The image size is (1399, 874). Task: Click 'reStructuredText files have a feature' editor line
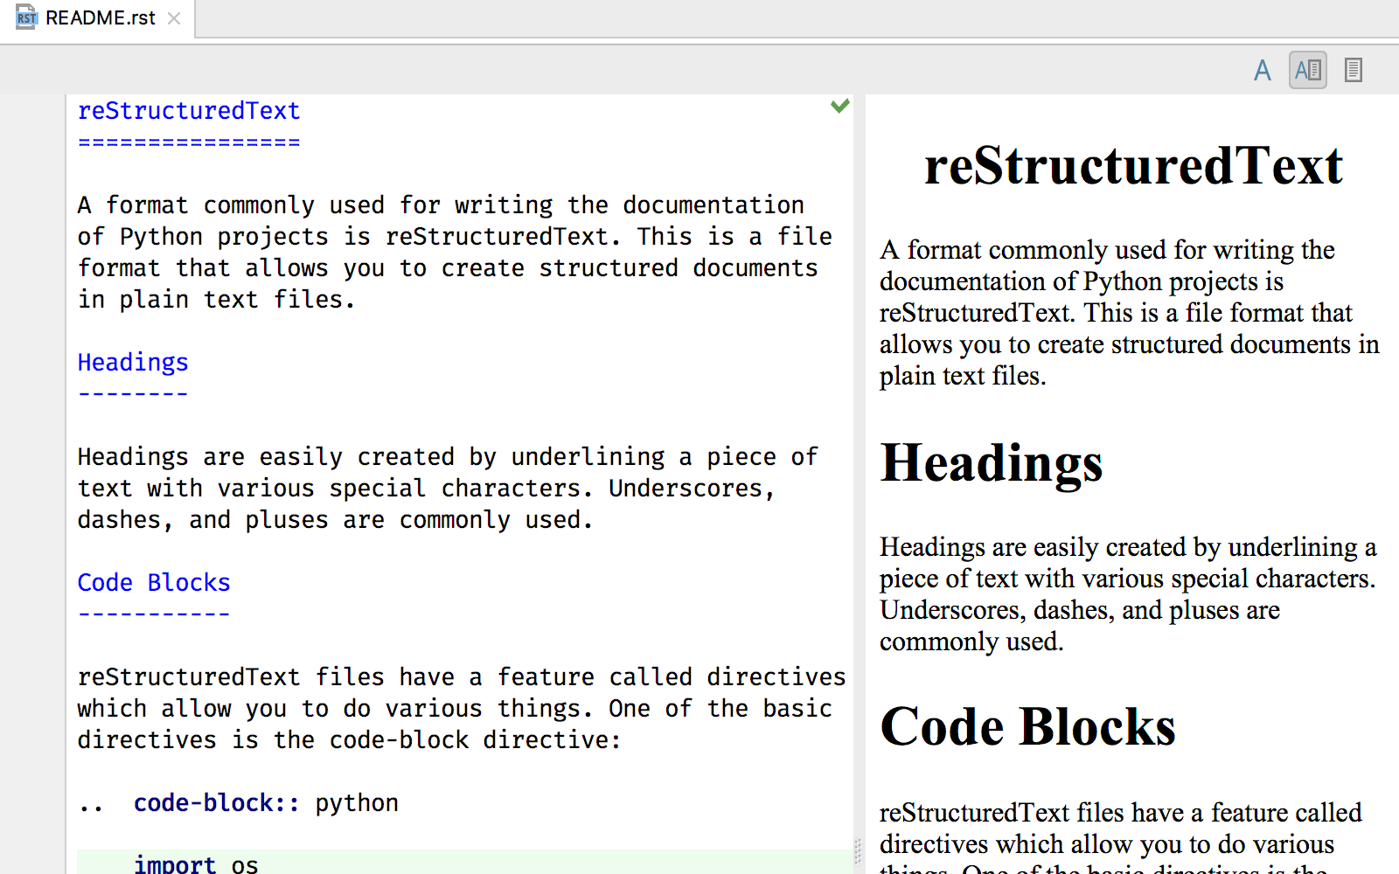(462, 677)
